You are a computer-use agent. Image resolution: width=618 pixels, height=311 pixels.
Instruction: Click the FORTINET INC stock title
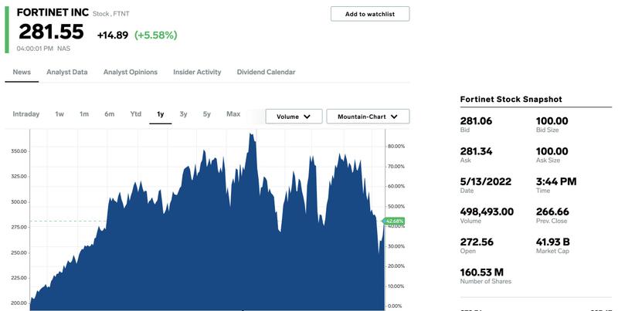point(53,12)
